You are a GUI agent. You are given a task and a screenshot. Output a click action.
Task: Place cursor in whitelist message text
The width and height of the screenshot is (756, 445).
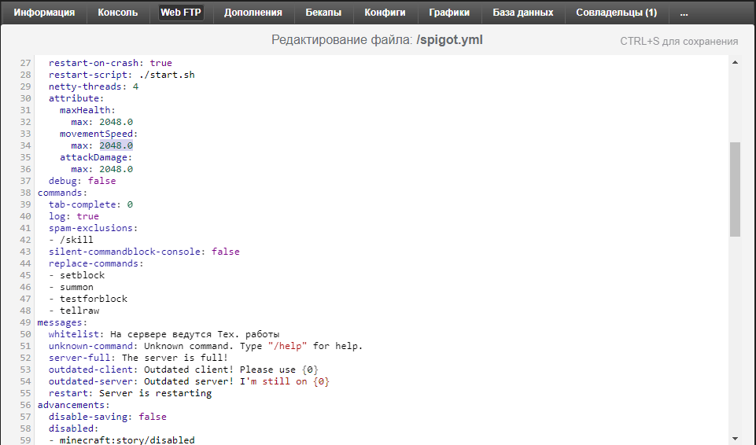[x=194, y=334]
